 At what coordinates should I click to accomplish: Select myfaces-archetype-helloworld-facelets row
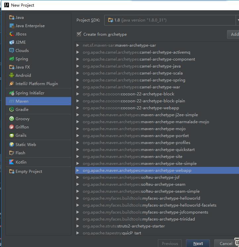[x=157, y=205]
